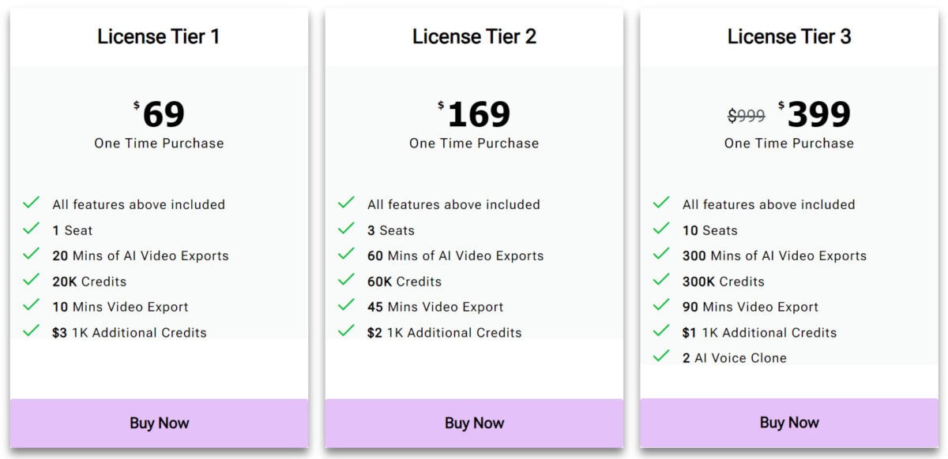Select the 'License Tier 3' heading
This screenshot has height=459, width=948.
click(789, 36)
